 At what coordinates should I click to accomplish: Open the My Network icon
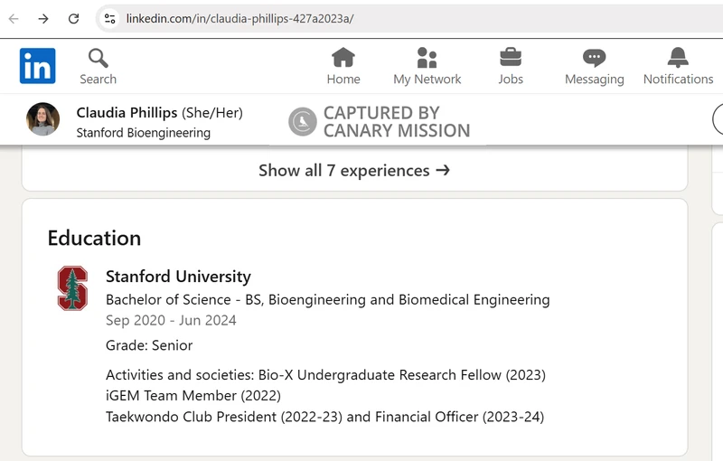[x=427, y=58]
